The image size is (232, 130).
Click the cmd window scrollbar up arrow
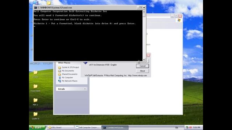144,12
